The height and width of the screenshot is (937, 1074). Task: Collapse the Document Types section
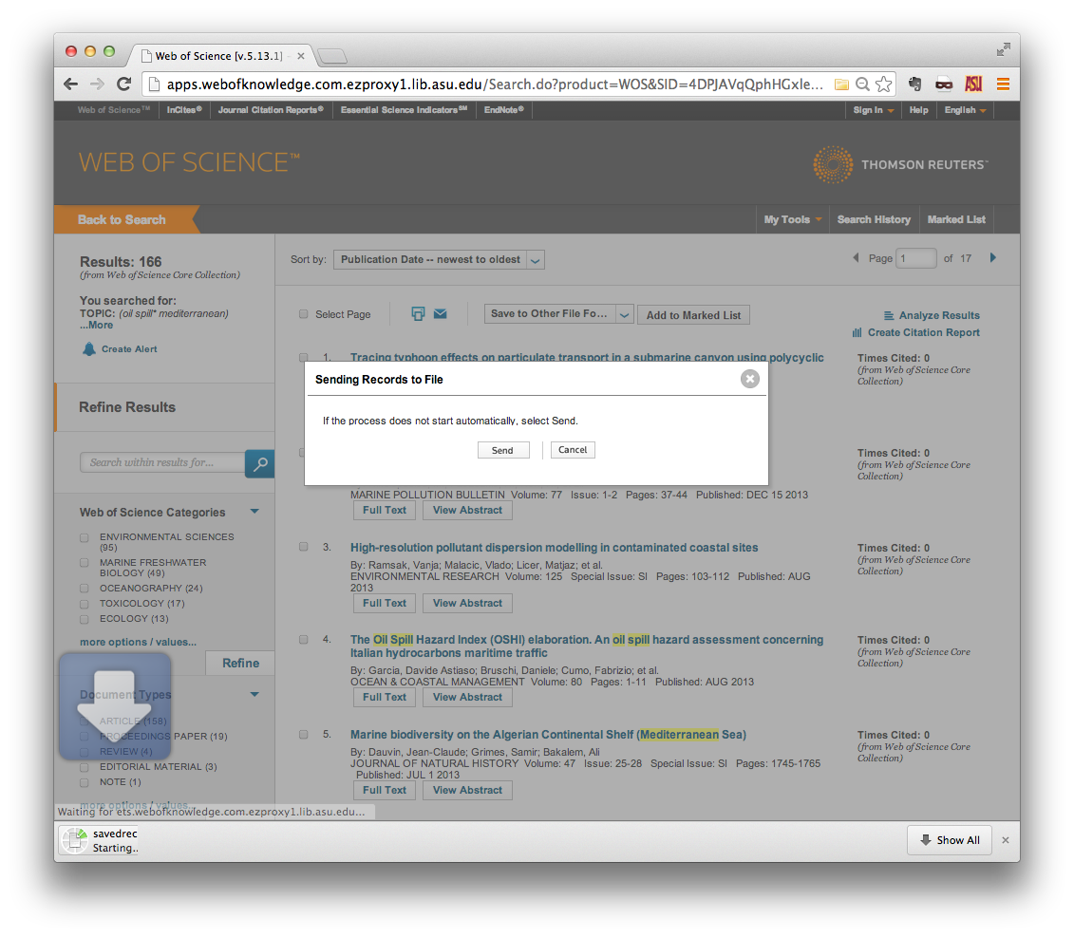click(254, 695)
